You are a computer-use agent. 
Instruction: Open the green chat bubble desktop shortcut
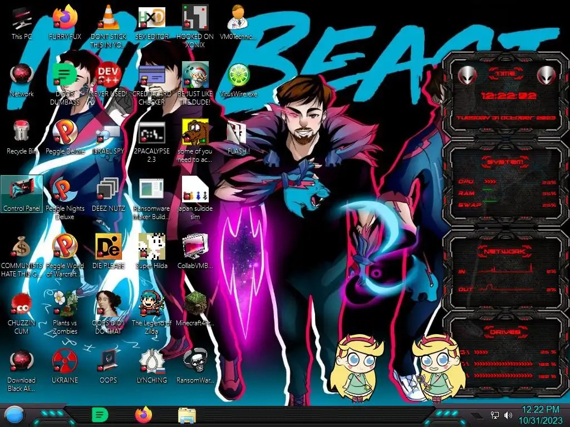coord(65,85)
